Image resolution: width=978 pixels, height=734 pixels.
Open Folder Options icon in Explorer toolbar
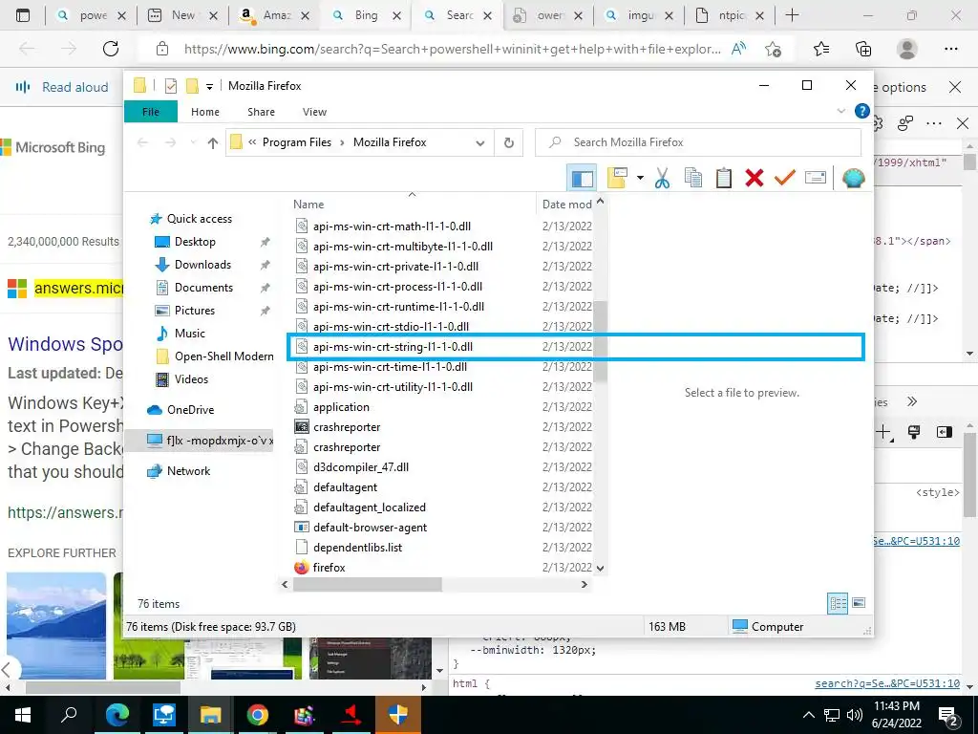point(617,178)
